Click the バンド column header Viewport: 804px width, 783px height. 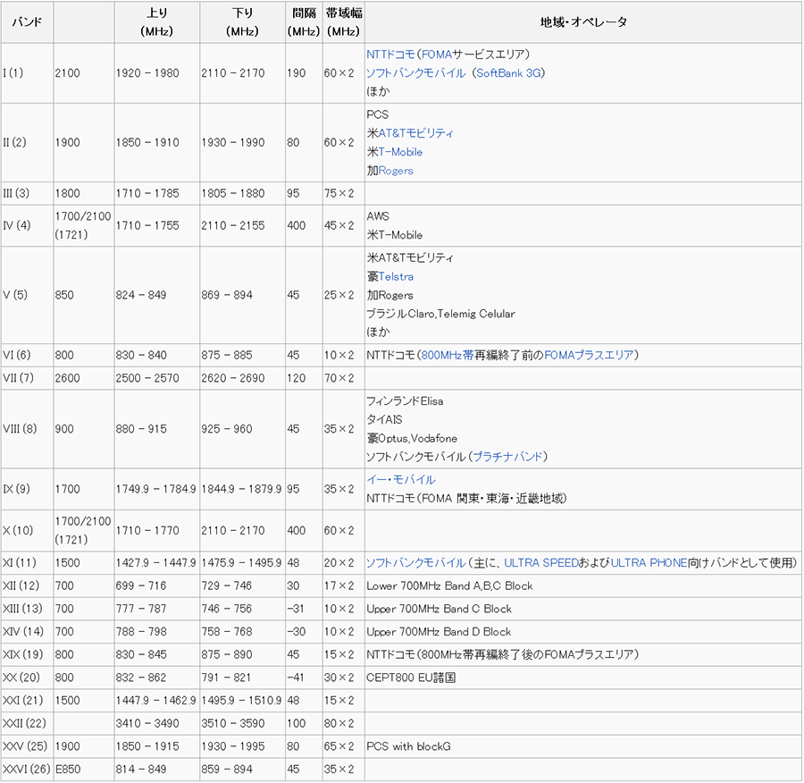27,22
